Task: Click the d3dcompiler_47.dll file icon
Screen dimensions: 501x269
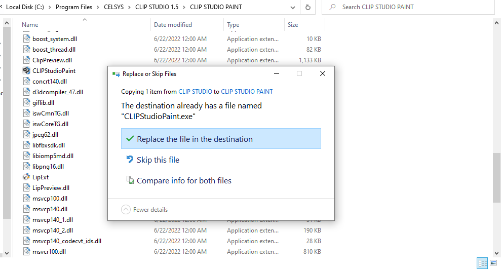Action: pyautogui.click(x=26, y=92)
